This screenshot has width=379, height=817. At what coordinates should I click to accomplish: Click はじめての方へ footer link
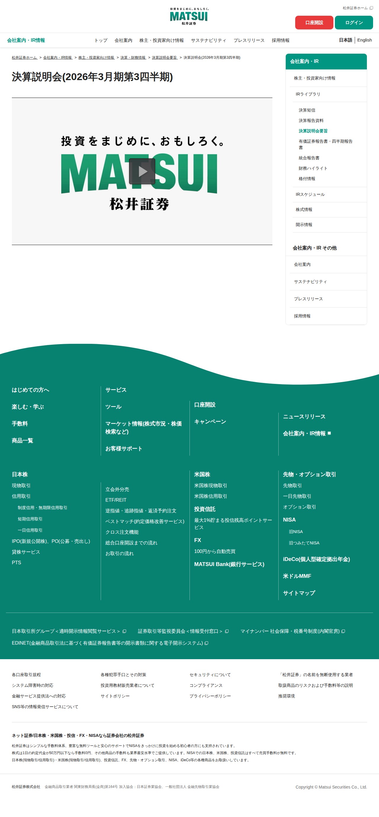30,390
